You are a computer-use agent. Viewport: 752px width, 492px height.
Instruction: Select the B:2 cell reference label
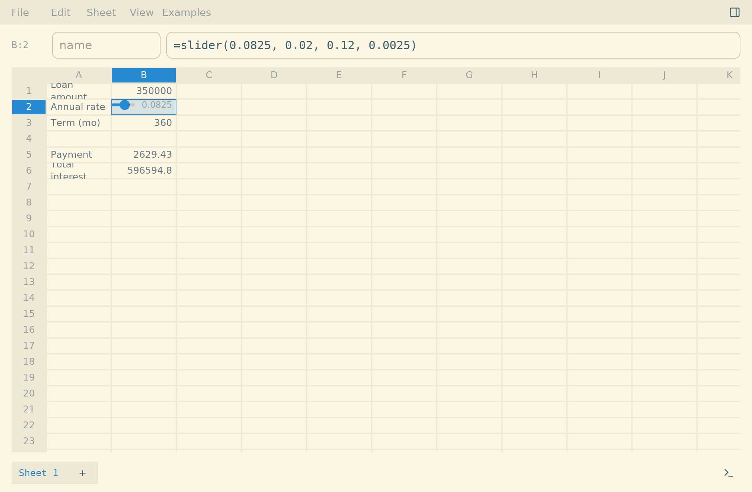pos(20,45)
